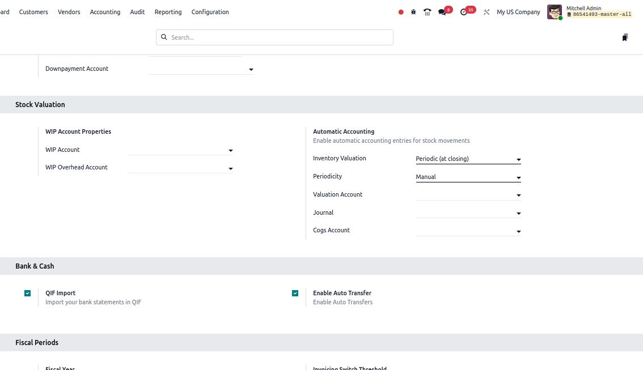Click the Automatic Accounting label

click(x=344, y=131)
